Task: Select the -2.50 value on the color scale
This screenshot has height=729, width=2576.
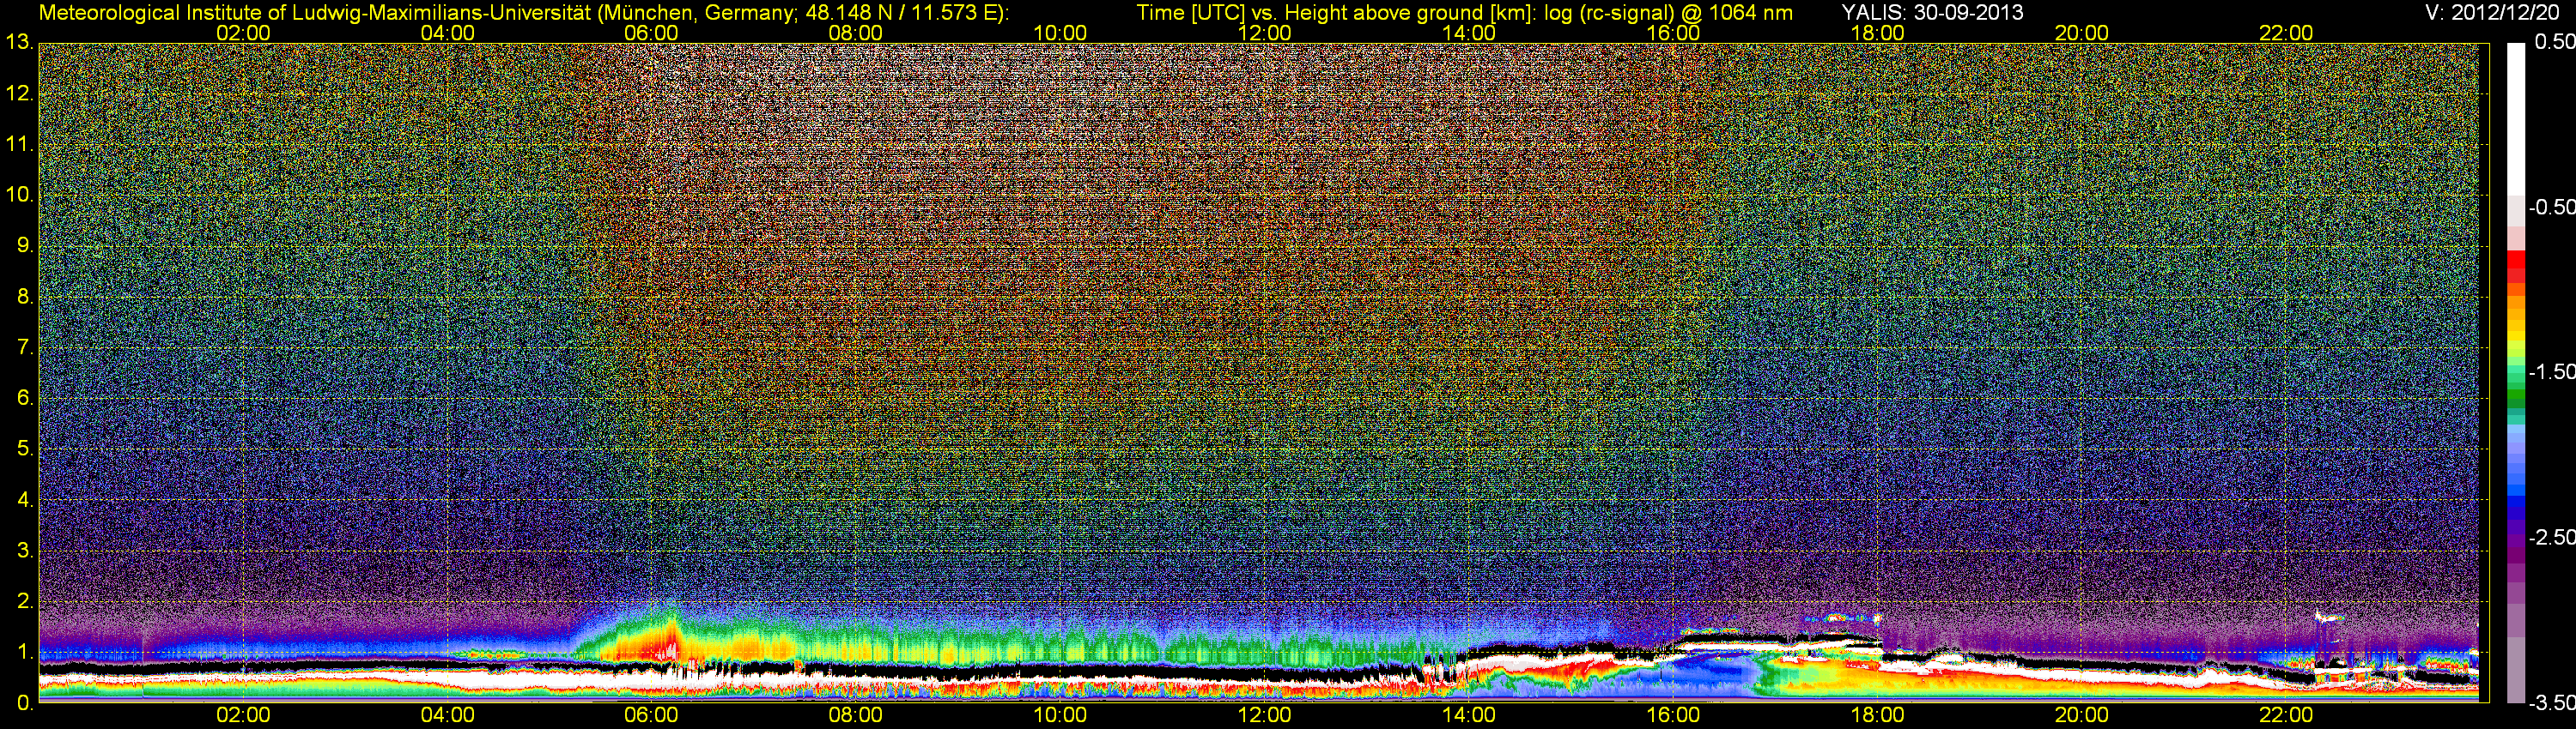Action: coord(2552,537)
